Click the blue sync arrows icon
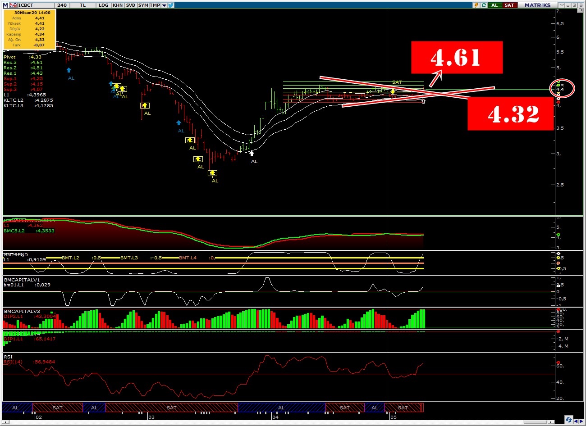This screenshot has width=586, height=426. (569, 419)
